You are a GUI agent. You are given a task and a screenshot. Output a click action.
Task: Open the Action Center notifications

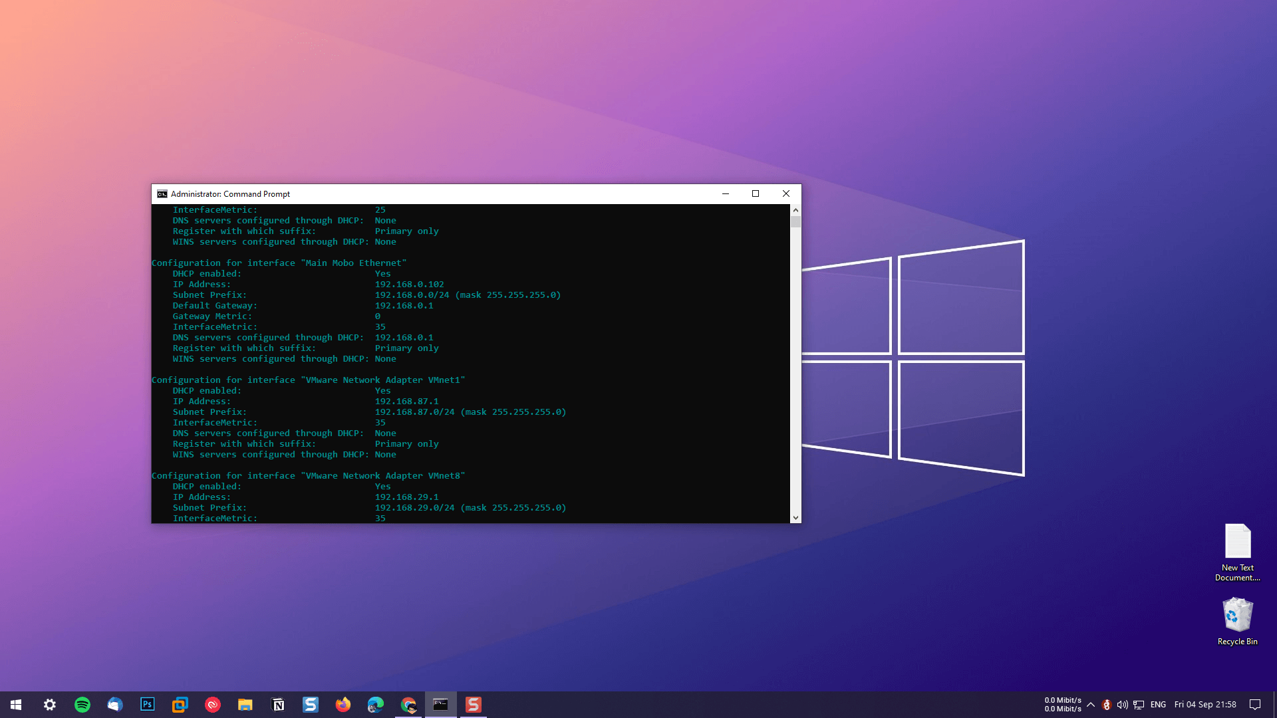point(1255,704)
